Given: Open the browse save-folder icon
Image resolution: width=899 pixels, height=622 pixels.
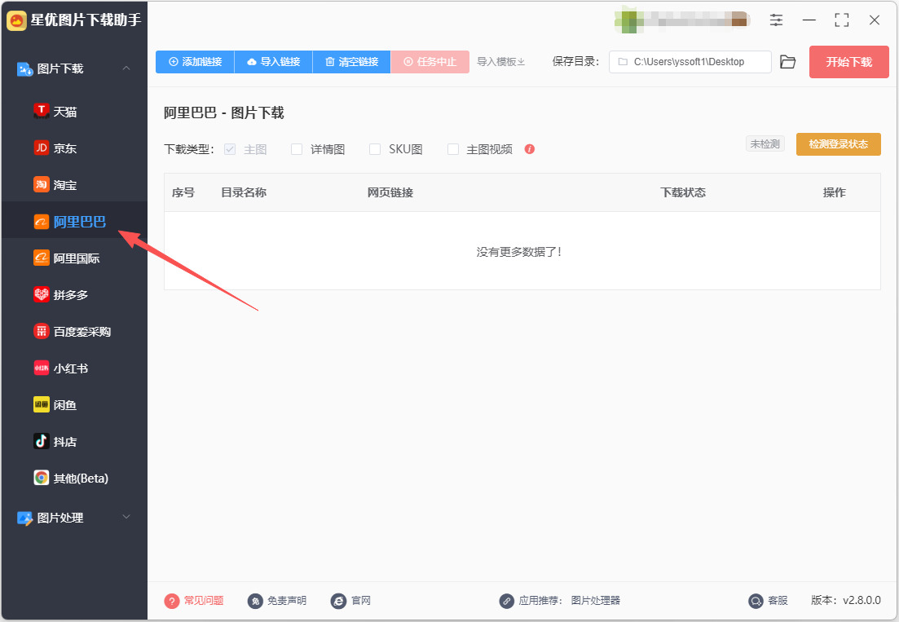Looking at the screenshot, I should click(788, 62).
